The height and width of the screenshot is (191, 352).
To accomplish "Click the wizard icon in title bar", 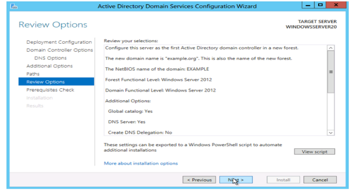I will pyautogui.click(x=13, y=6).
